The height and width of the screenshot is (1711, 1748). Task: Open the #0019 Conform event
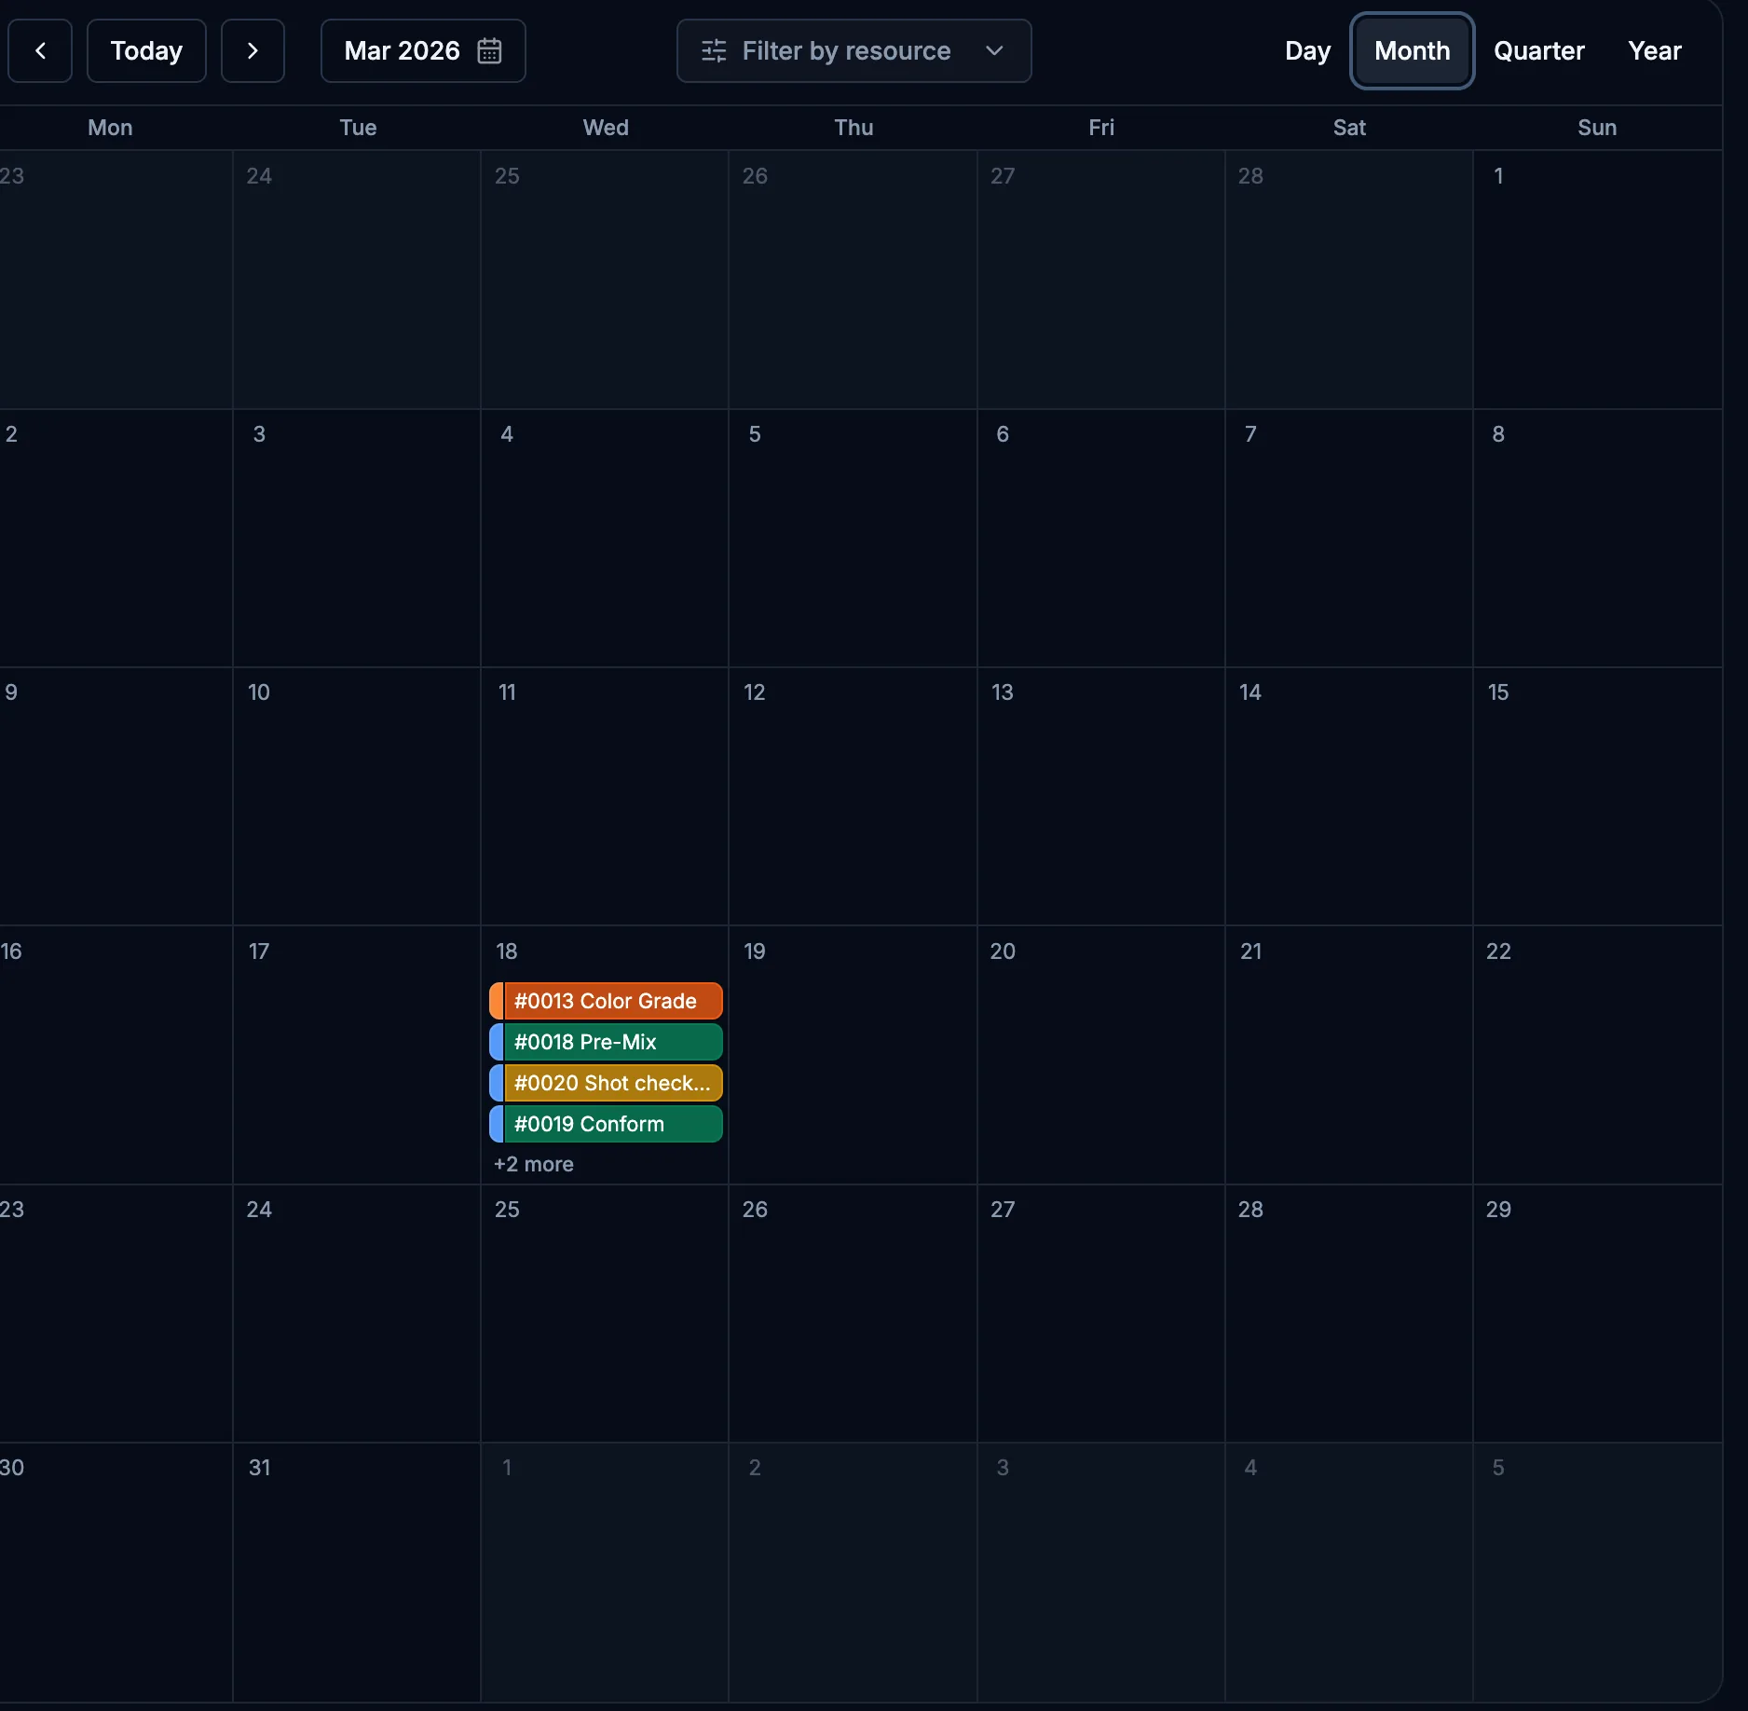pos(606,1124)
